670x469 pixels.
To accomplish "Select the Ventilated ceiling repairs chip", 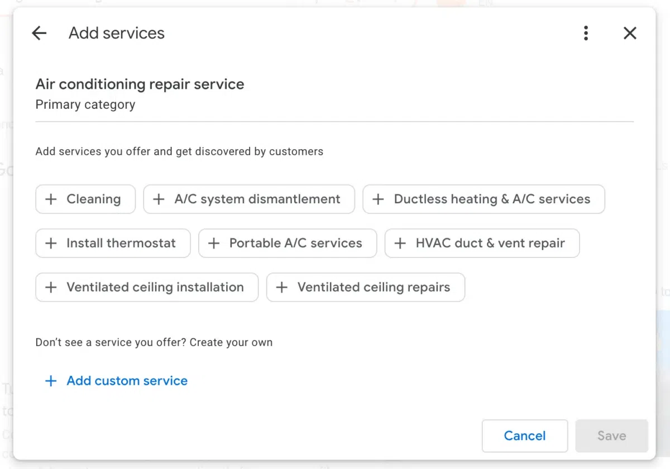I will pyautogui.click(x=365, y=287).
